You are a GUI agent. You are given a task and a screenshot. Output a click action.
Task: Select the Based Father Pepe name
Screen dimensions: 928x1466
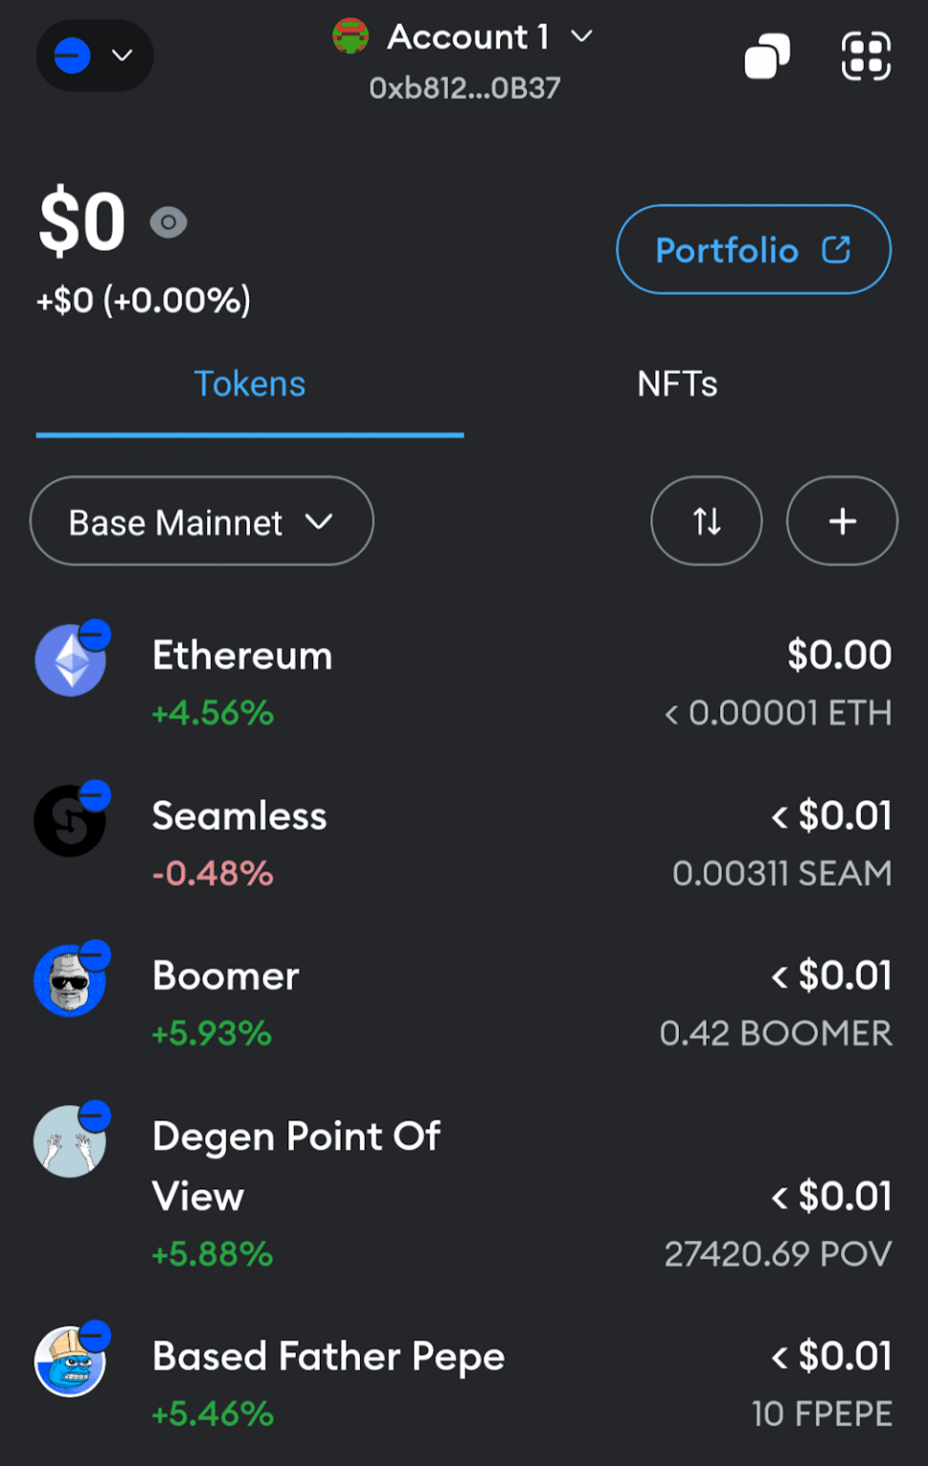(328, 1356)
